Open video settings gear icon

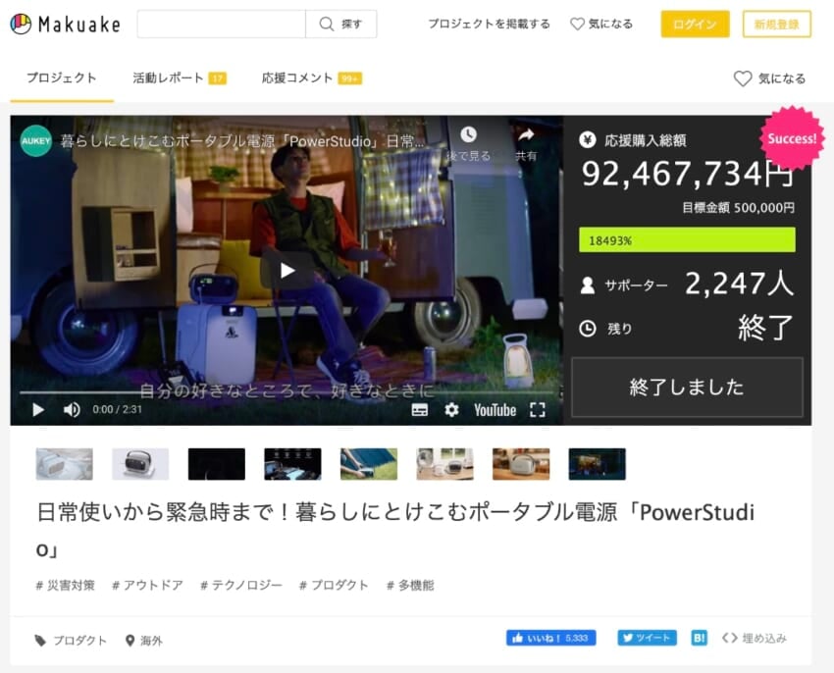[451, 410]
